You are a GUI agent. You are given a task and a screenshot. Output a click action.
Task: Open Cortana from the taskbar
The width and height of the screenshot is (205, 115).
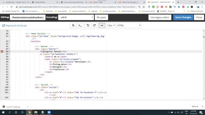[x=16, y=112]
